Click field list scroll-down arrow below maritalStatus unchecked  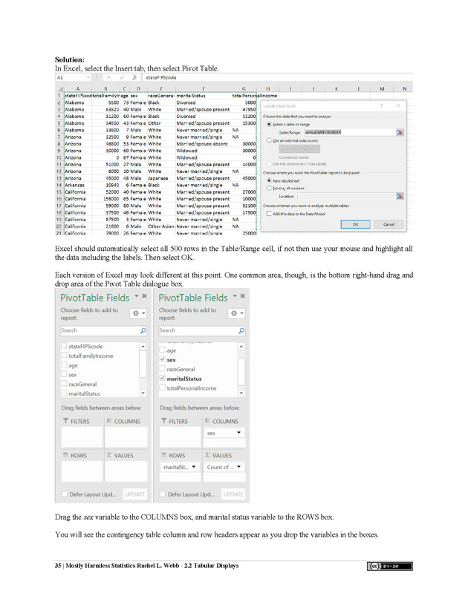click(x=143, y=393)
